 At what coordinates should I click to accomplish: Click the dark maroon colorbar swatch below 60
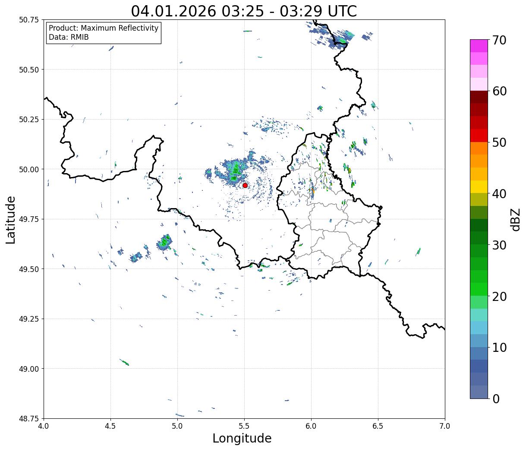point(479,97)
